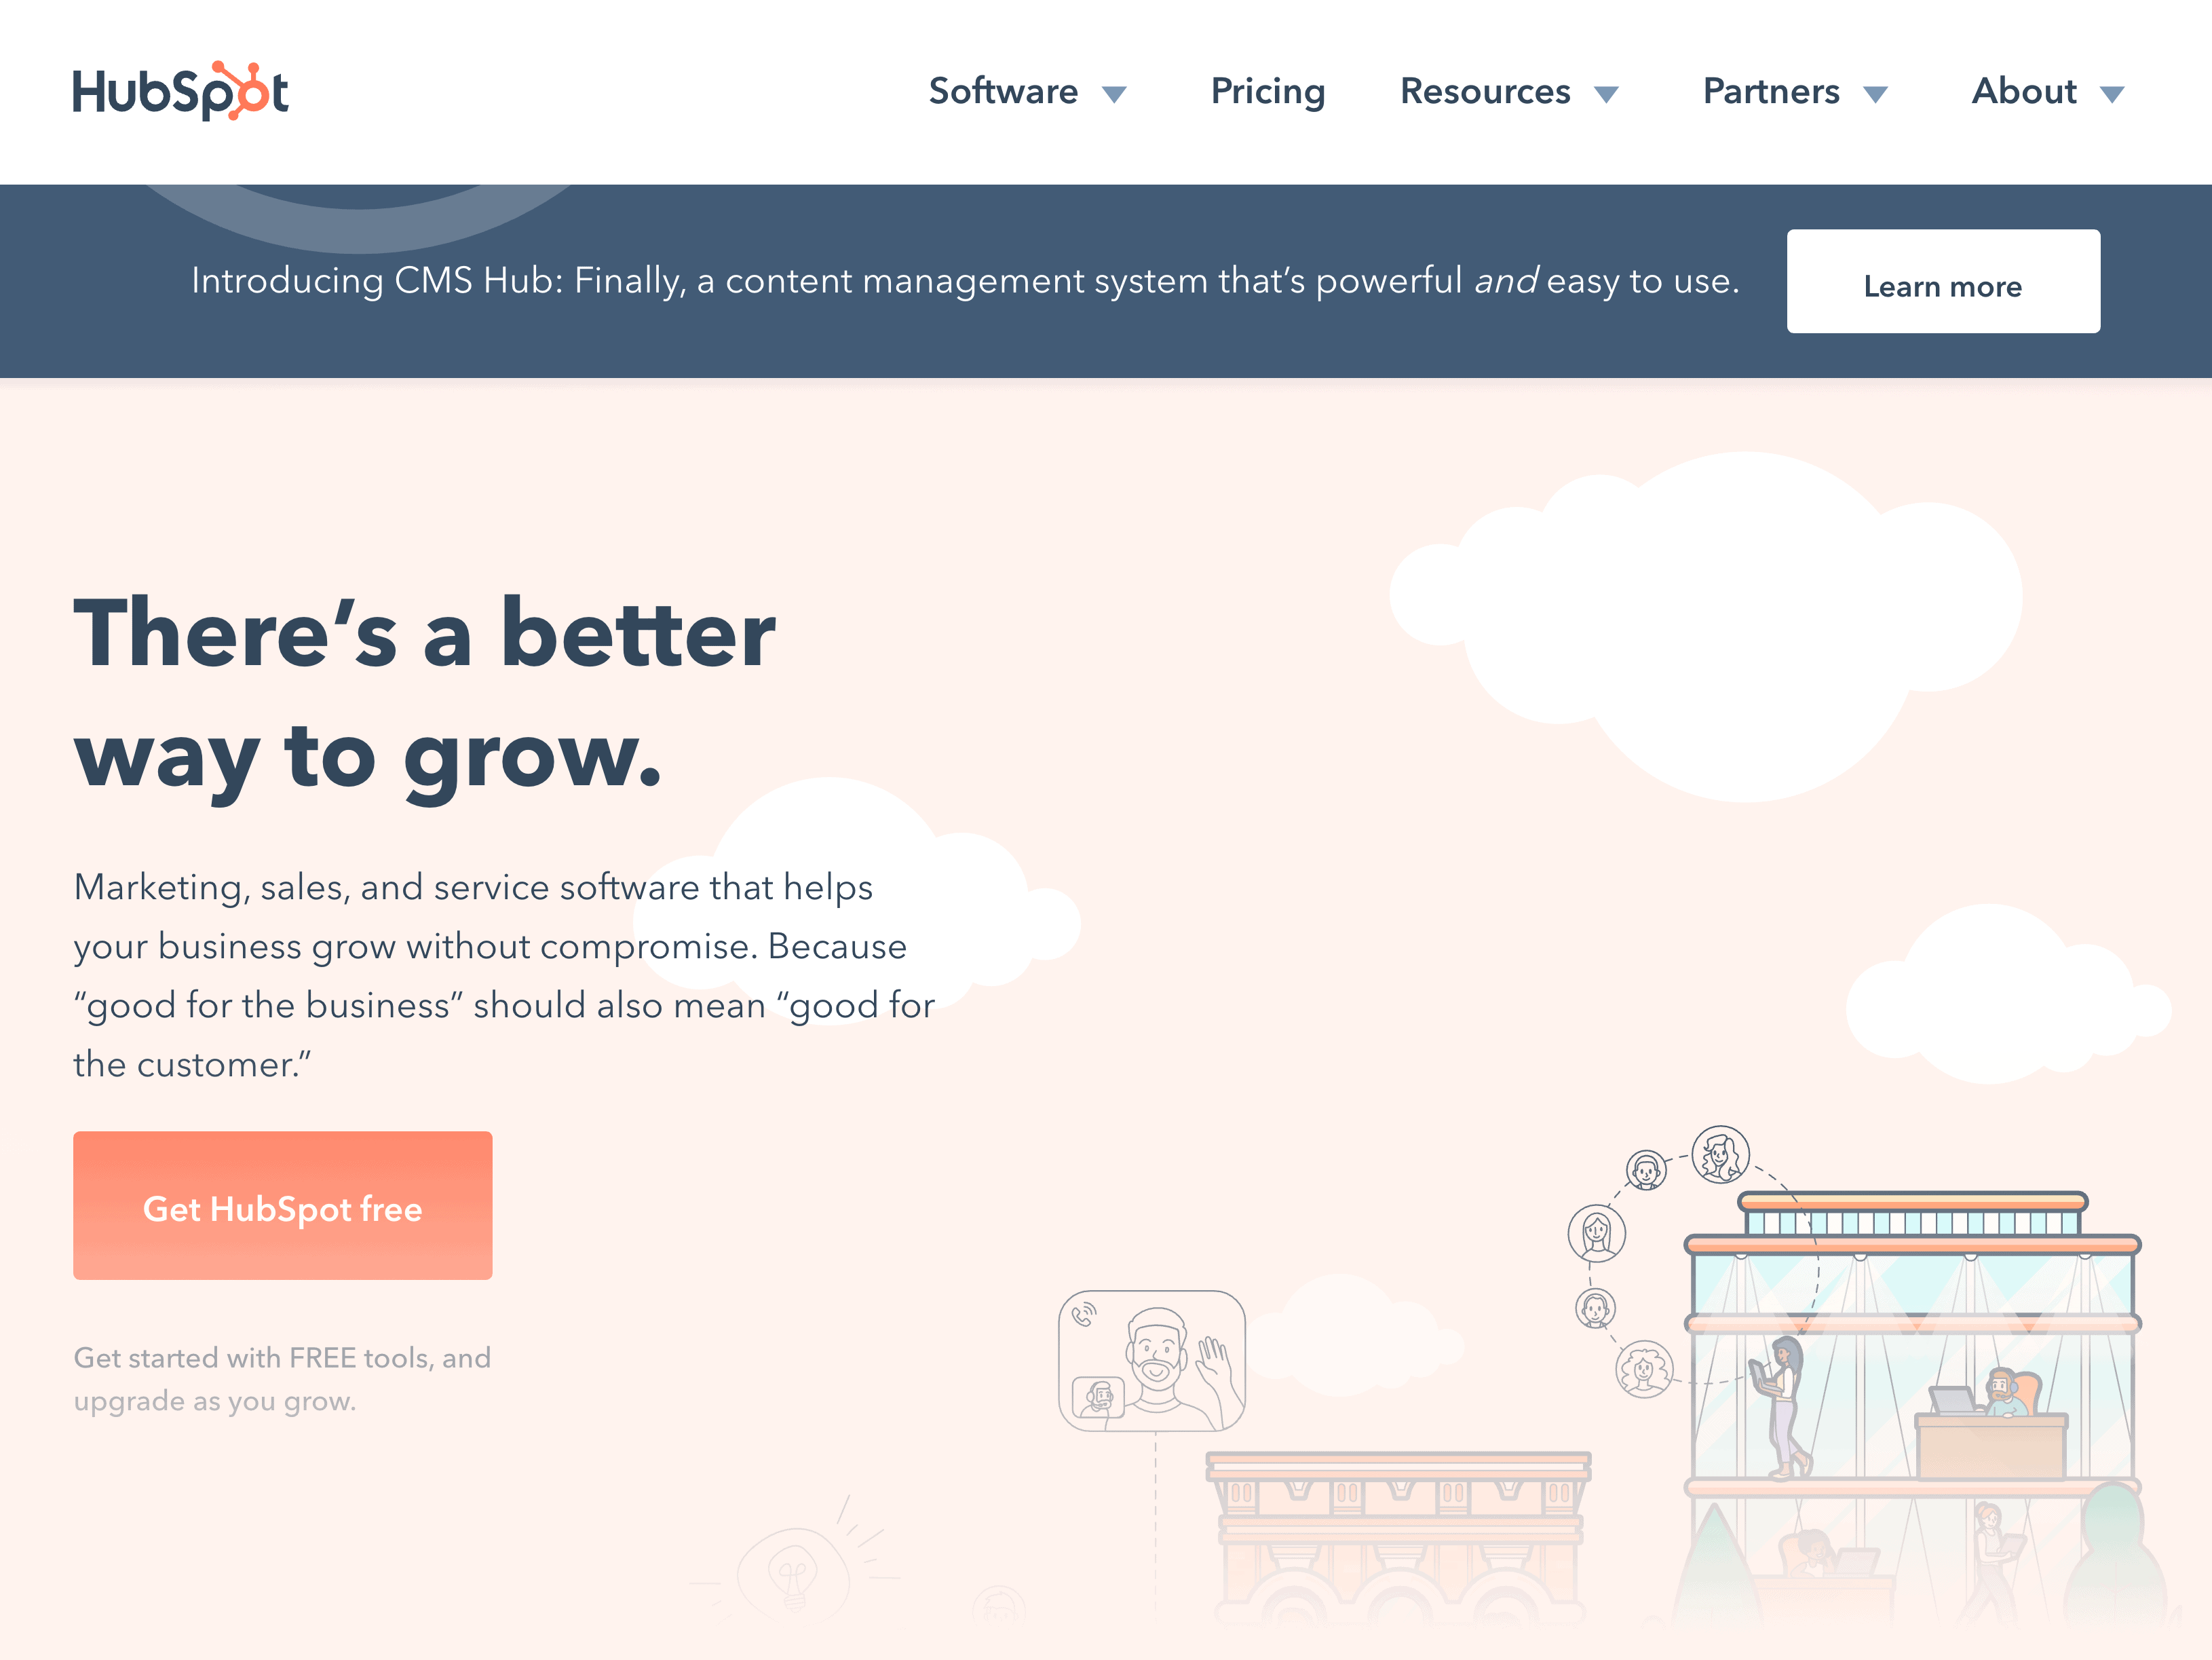2212x1660 pixels.
Task: Expand the About navigation dropdown
Action: 2050,91
